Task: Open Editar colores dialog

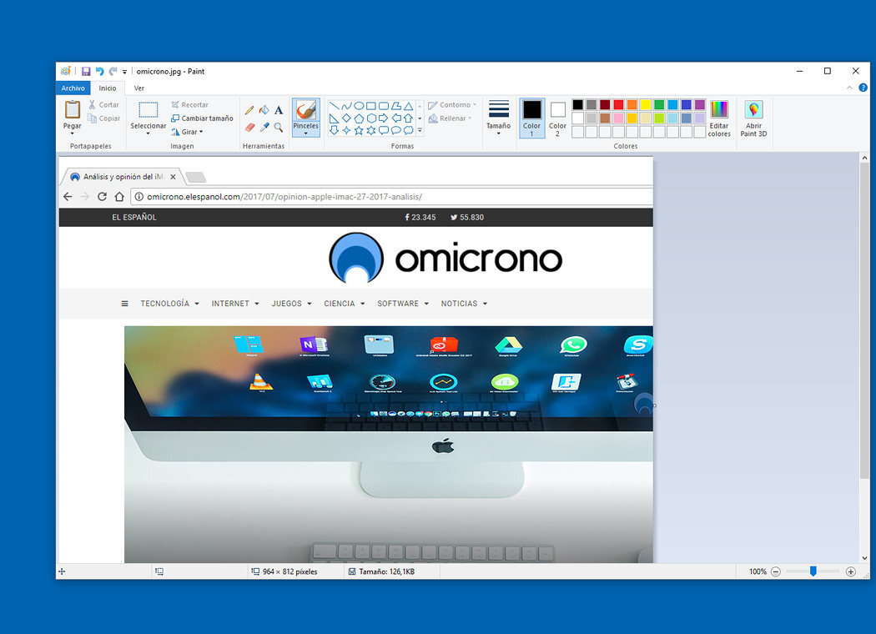Action: 718,118
